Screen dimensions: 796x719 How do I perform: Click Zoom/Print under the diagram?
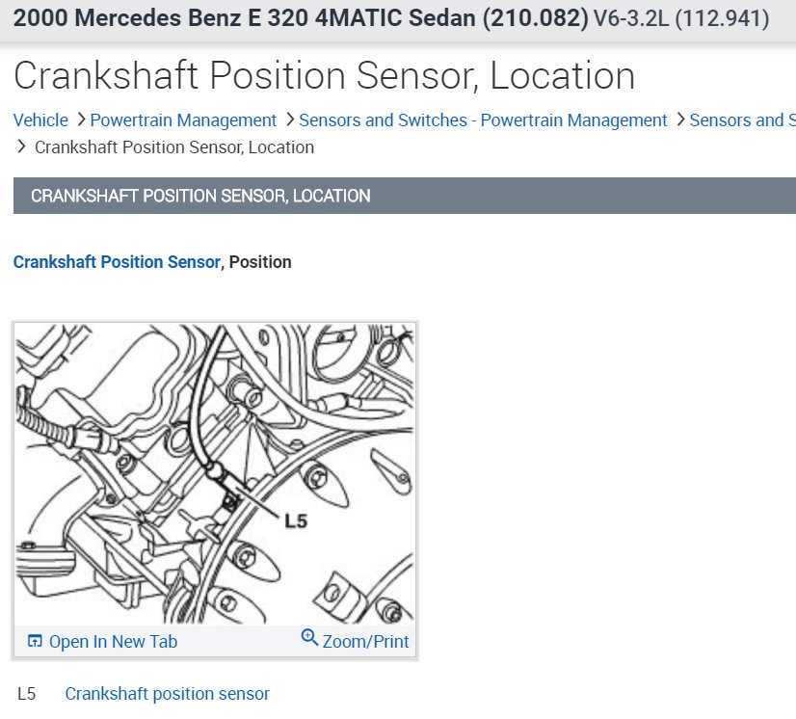pos(365,641)
